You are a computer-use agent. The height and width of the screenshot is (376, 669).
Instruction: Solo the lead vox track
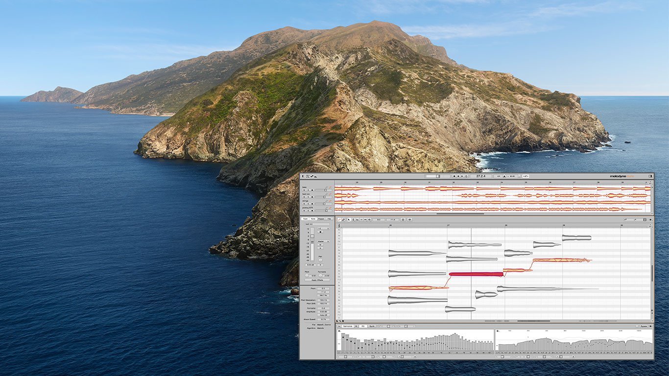click(307, 196)
